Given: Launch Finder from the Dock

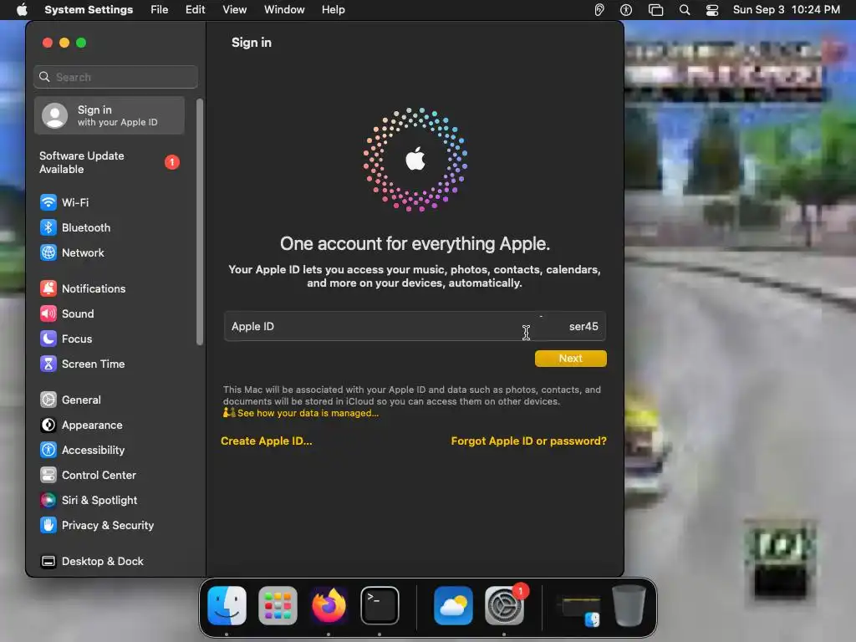Looking at the screenshot, I should click(x=227, y=605).
